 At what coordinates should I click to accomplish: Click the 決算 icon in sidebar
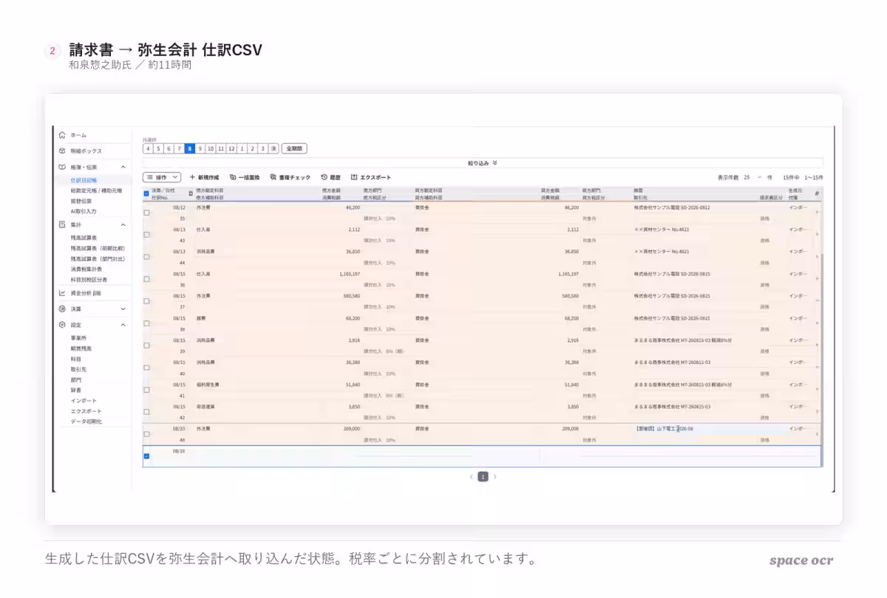[x=63, y=309]
